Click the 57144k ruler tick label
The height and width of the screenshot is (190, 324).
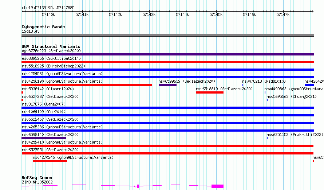(x=182, y=15)
